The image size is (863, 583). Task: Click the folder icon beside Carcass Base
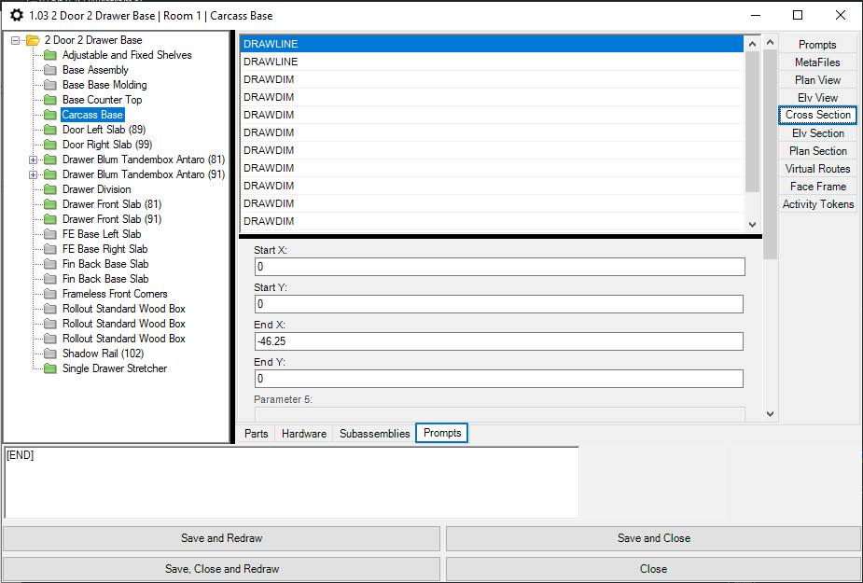(x=50, y=115)
